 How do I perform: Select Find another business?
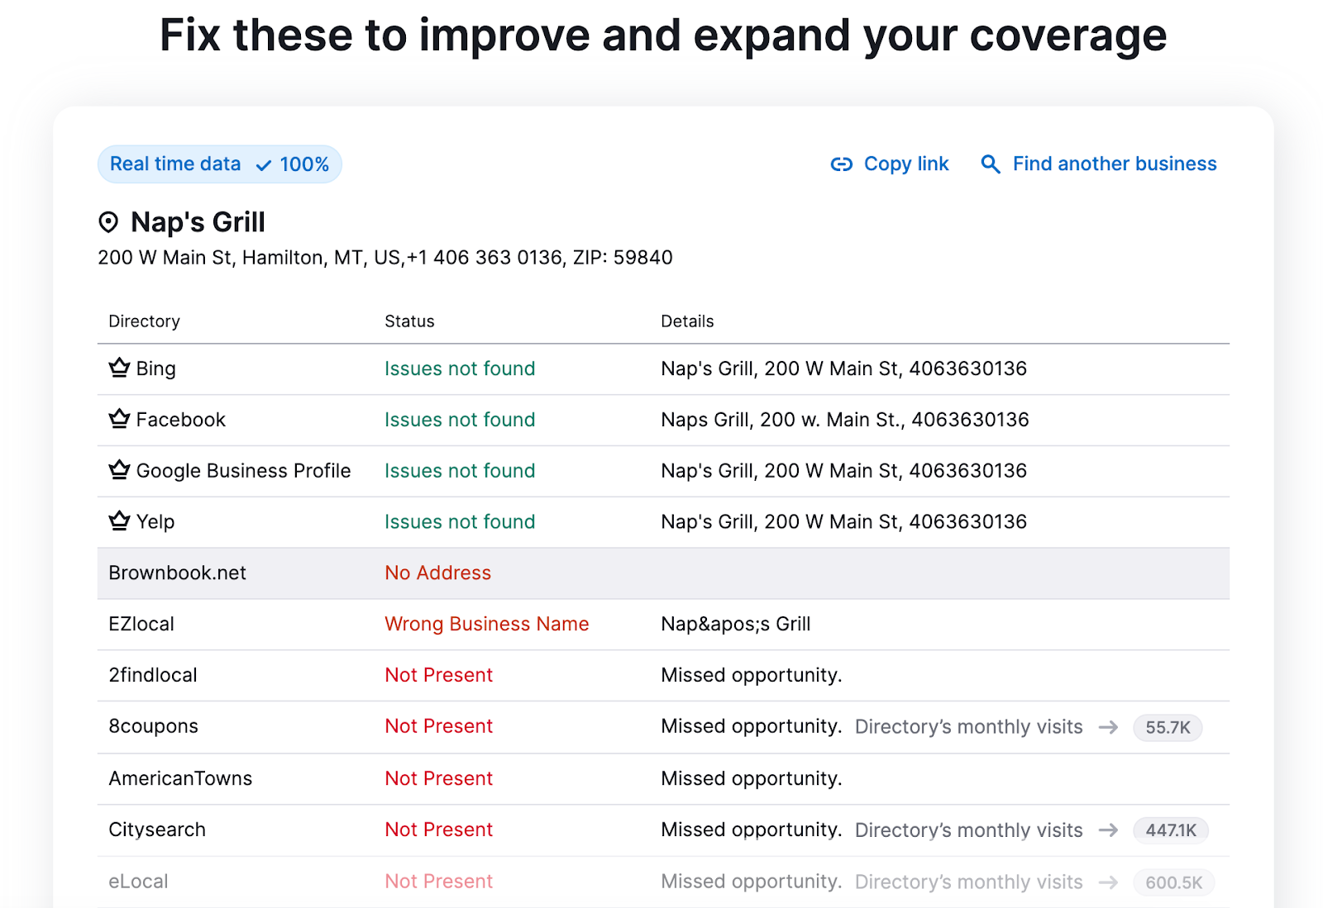(1114, 164)
